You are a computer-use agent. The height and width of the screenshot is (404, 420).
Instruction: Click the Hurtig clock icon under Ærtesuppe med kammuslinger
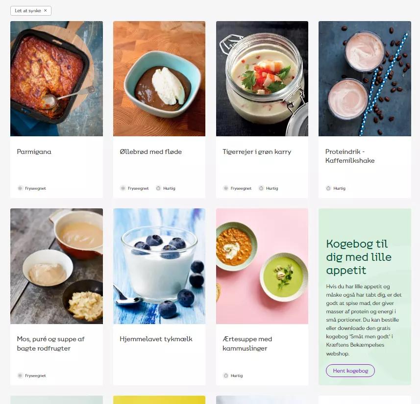point(225,376)
